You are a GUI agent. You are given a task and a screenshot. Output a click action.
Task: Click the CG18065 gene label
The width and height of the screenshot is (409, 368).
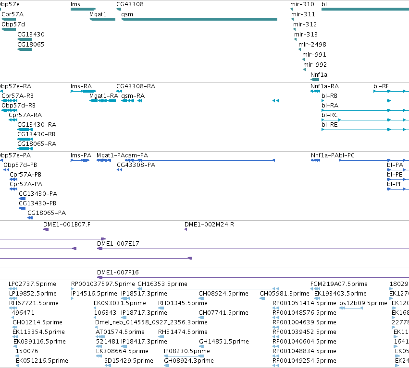(31, 45)
